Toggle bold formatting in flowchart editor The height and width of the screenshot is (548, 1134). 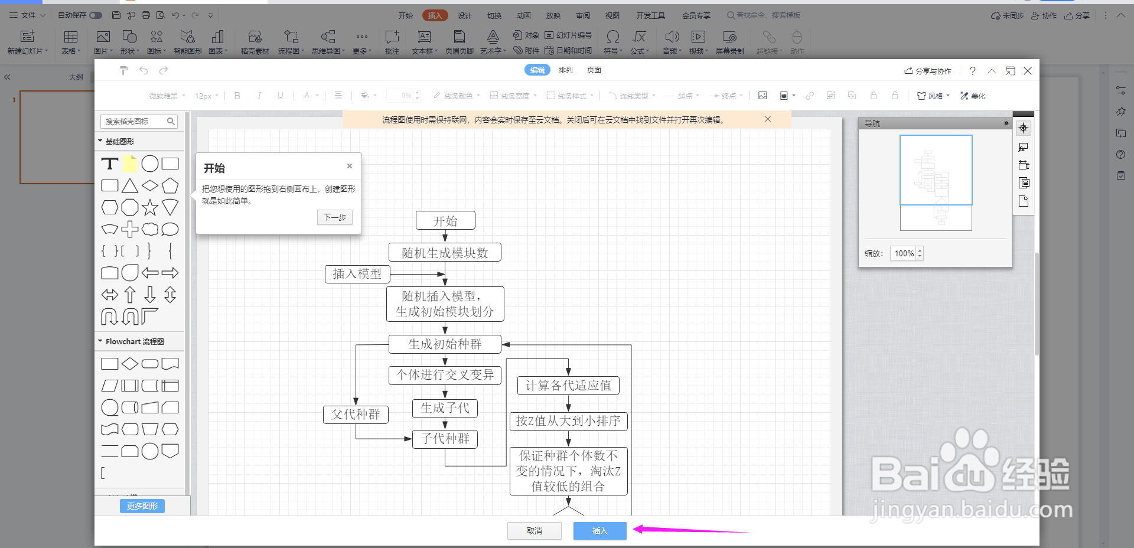point(237,96)
